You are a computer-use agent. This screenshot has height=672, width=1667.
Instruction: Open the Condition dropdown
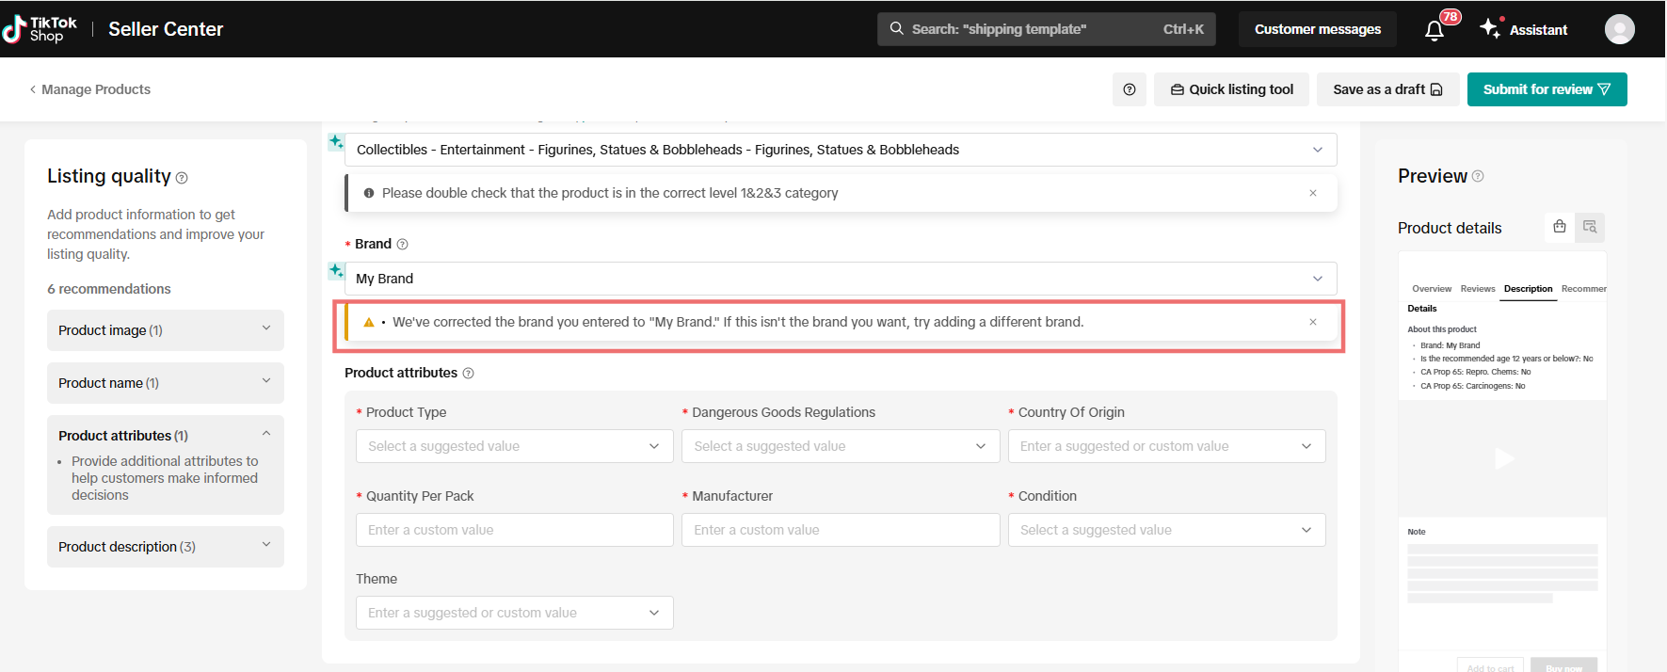pyautogui.click(x=1165, y=530)
